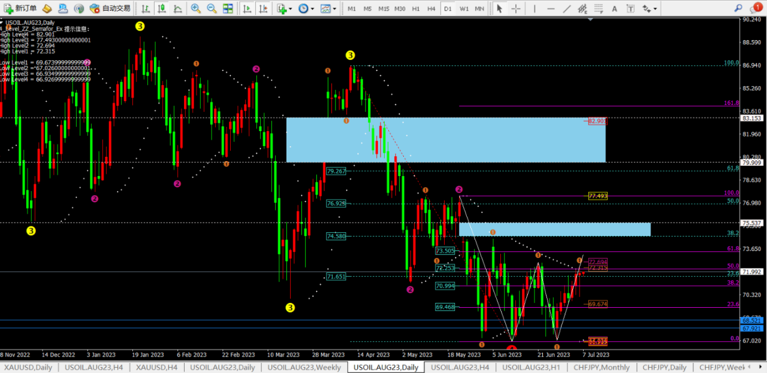The width and height of the screenshot is (767, 373).
Task: Open the MetaEditor gold book icon
Action: click(x=47, y=8)
